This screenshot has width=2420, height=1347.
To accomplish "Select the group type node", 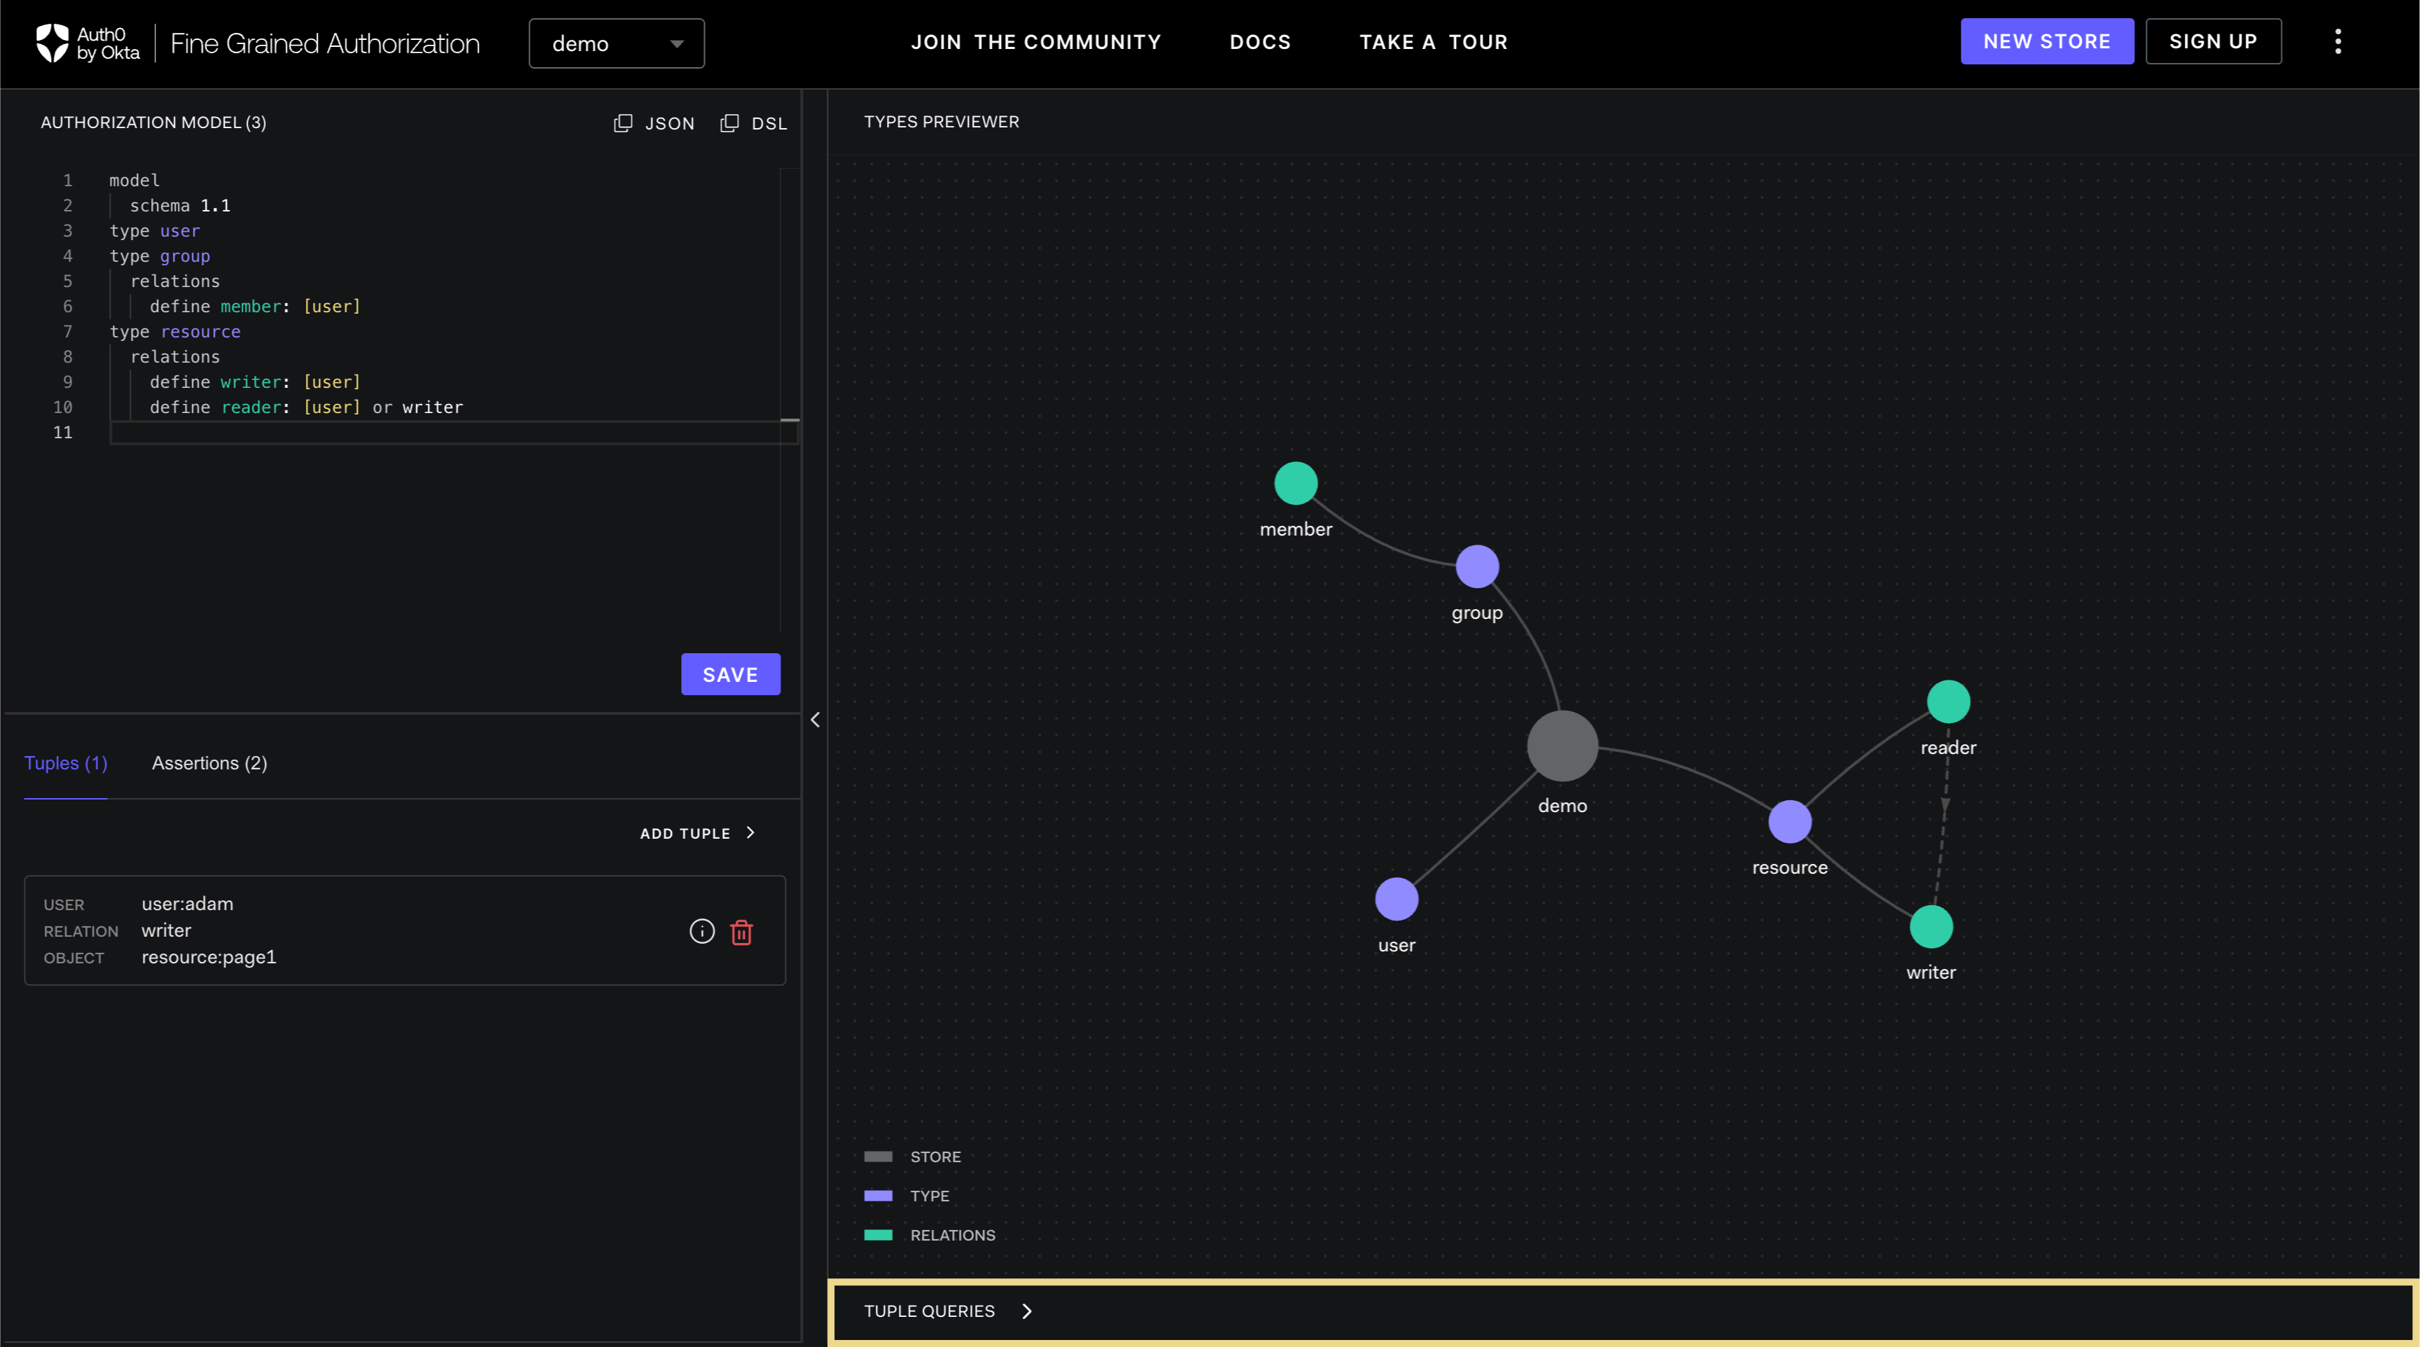I will point(1477,566).
